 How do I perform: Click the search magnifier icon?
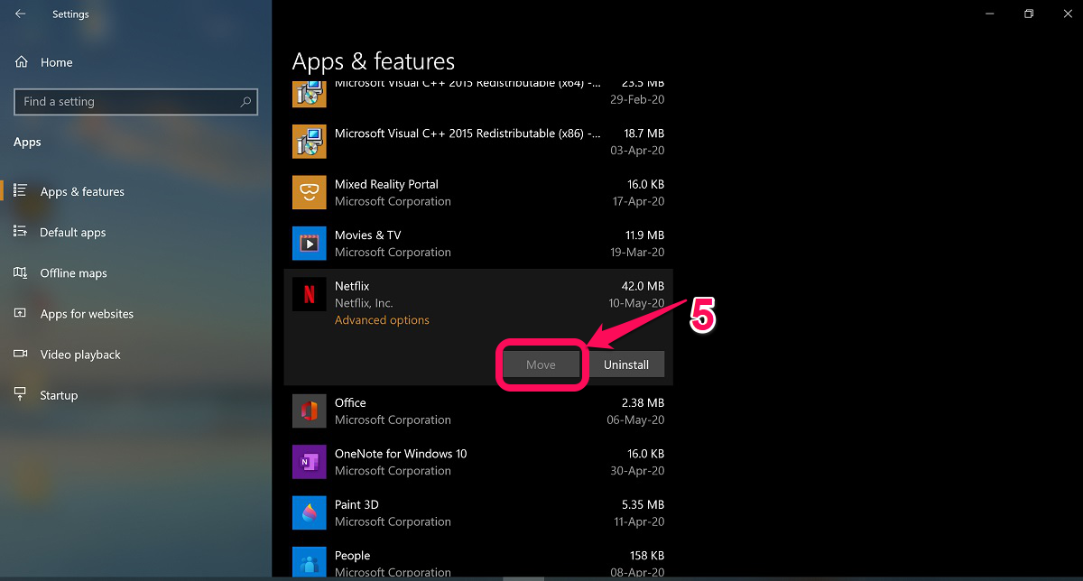point(245,102)
